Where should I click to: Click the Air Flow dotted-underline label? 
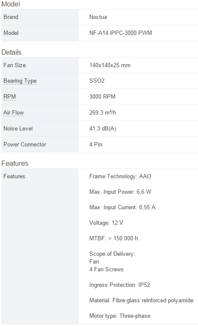[13, 113]
